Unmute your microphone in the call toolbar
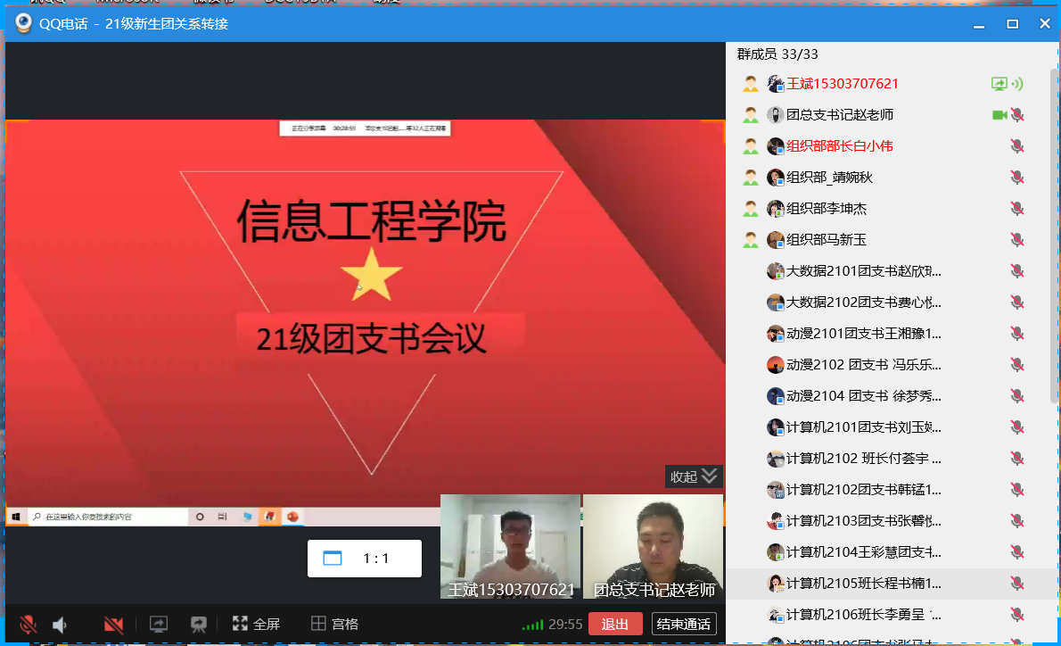The height and width of the screenshot is (646, 1061). pos(29,625)
